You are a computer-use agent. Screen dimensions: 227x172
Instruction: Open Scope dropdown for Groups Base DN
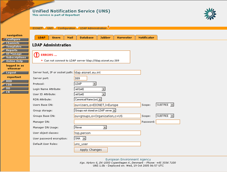pos(165,116)
